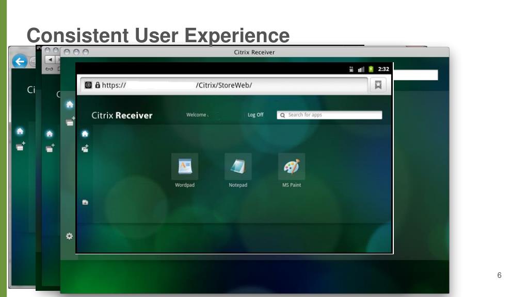Screen dimensions: 528x297
Task: Start the MS Paint app icon
Action: pyautogui.click(x=292, y=167)
